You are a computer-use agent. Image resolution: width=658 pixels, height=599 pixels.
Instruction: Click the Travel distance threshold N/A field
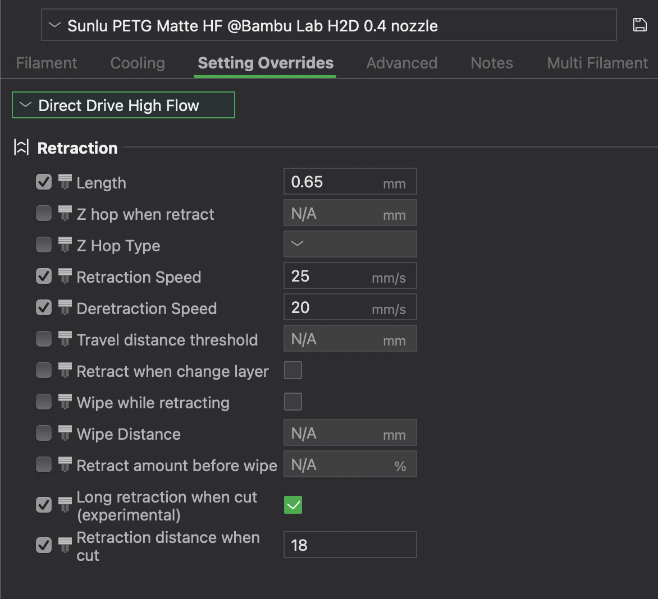350,338
